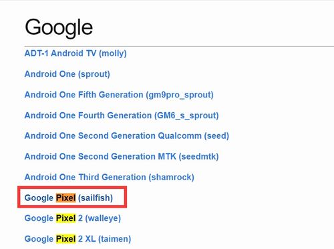334x249 pixels.
Task: Click the (gm9pro_sprout) codename text
Action: pyautogui.click(x=180, y=95)
